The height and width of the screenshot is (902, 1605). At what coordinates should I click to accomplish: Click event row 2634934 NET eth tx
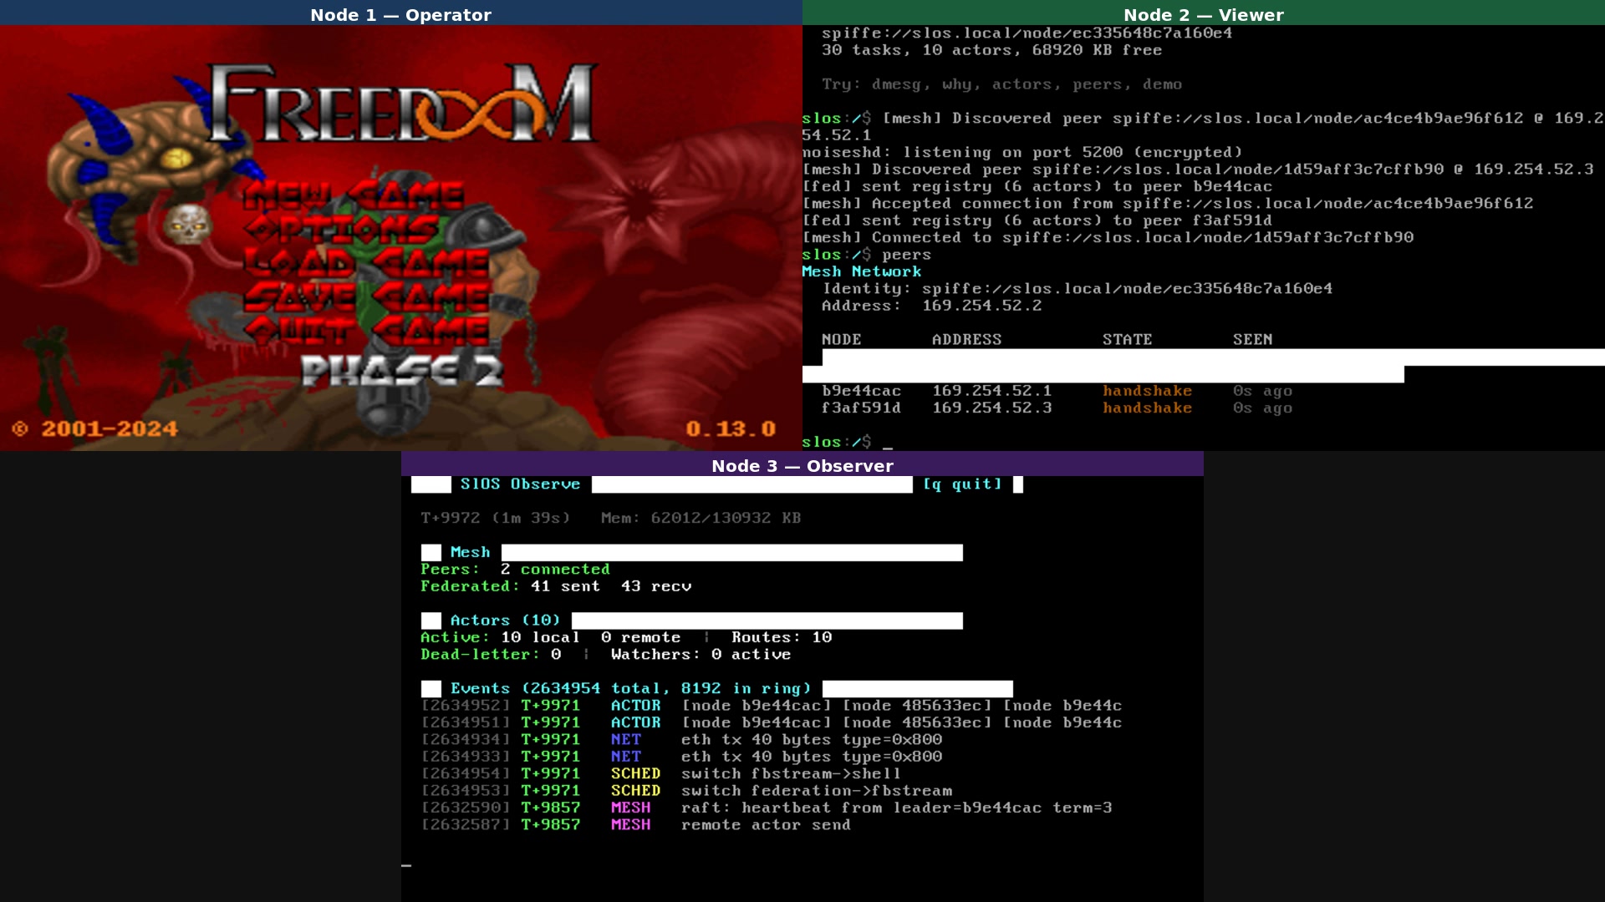coord(681,740)
